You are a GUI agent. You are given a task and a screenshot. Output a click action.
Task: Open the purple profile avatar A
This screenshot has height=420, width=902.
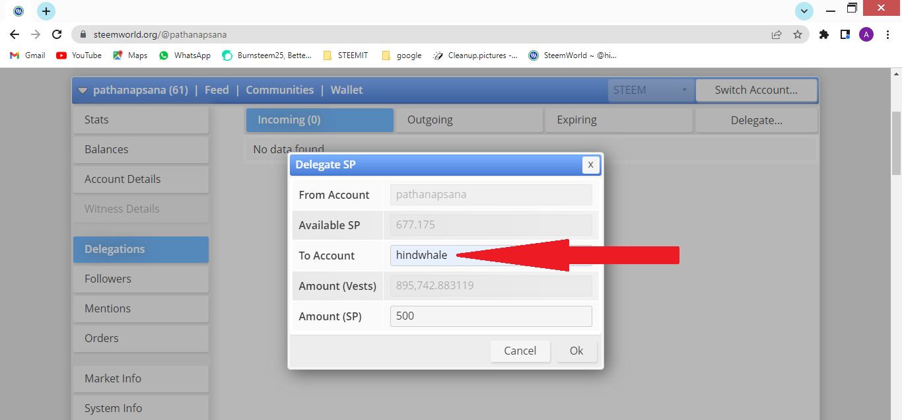click(866, 34)
